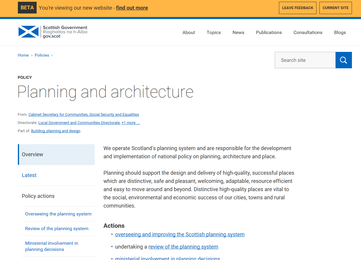361x260 pixels.
Task: Open the Publications page
Action: click(269, 33)
